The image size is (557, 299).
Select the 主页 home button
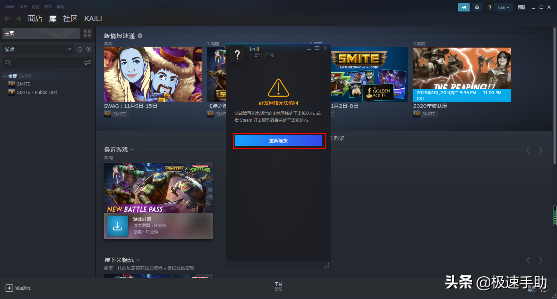(41, 33)
